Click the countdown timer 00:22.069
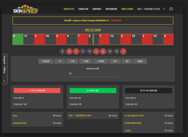The height and width of the screenshot is (137, 188). click(93, 30)
